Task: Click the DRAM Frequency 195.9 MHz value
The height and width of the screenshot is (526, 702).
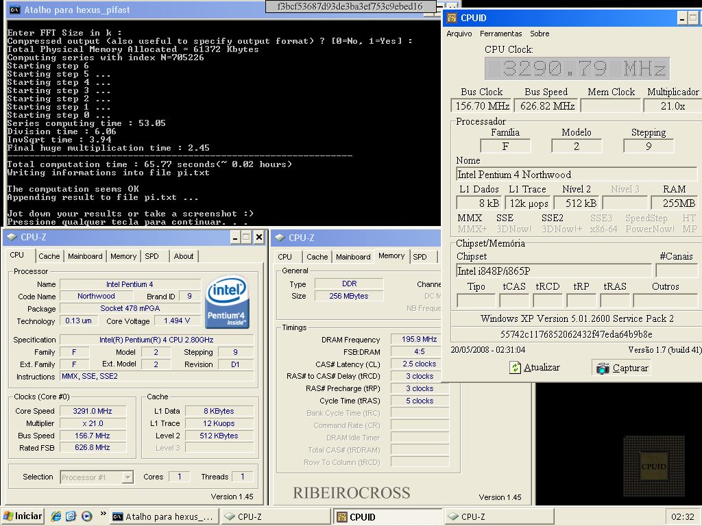Action: tap(419, 340)
